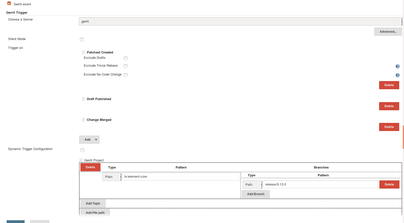Check the Exclude Drafts option
The width and height of the screenshot is (404, 223).
126,58
